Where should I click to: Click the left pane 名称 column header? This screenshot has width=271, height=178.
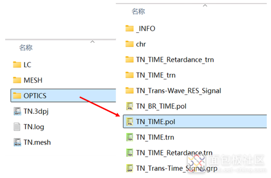25,47
